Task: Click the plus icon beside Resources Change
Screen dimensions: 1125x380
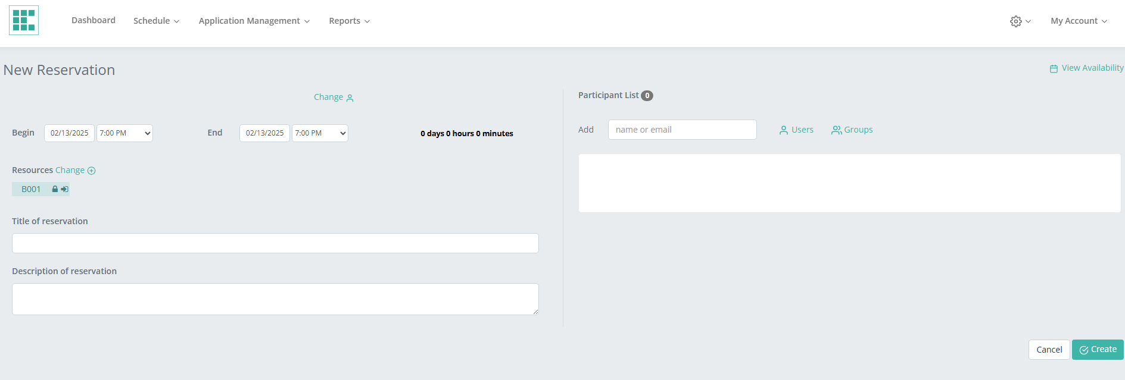Action: (92, 171)
